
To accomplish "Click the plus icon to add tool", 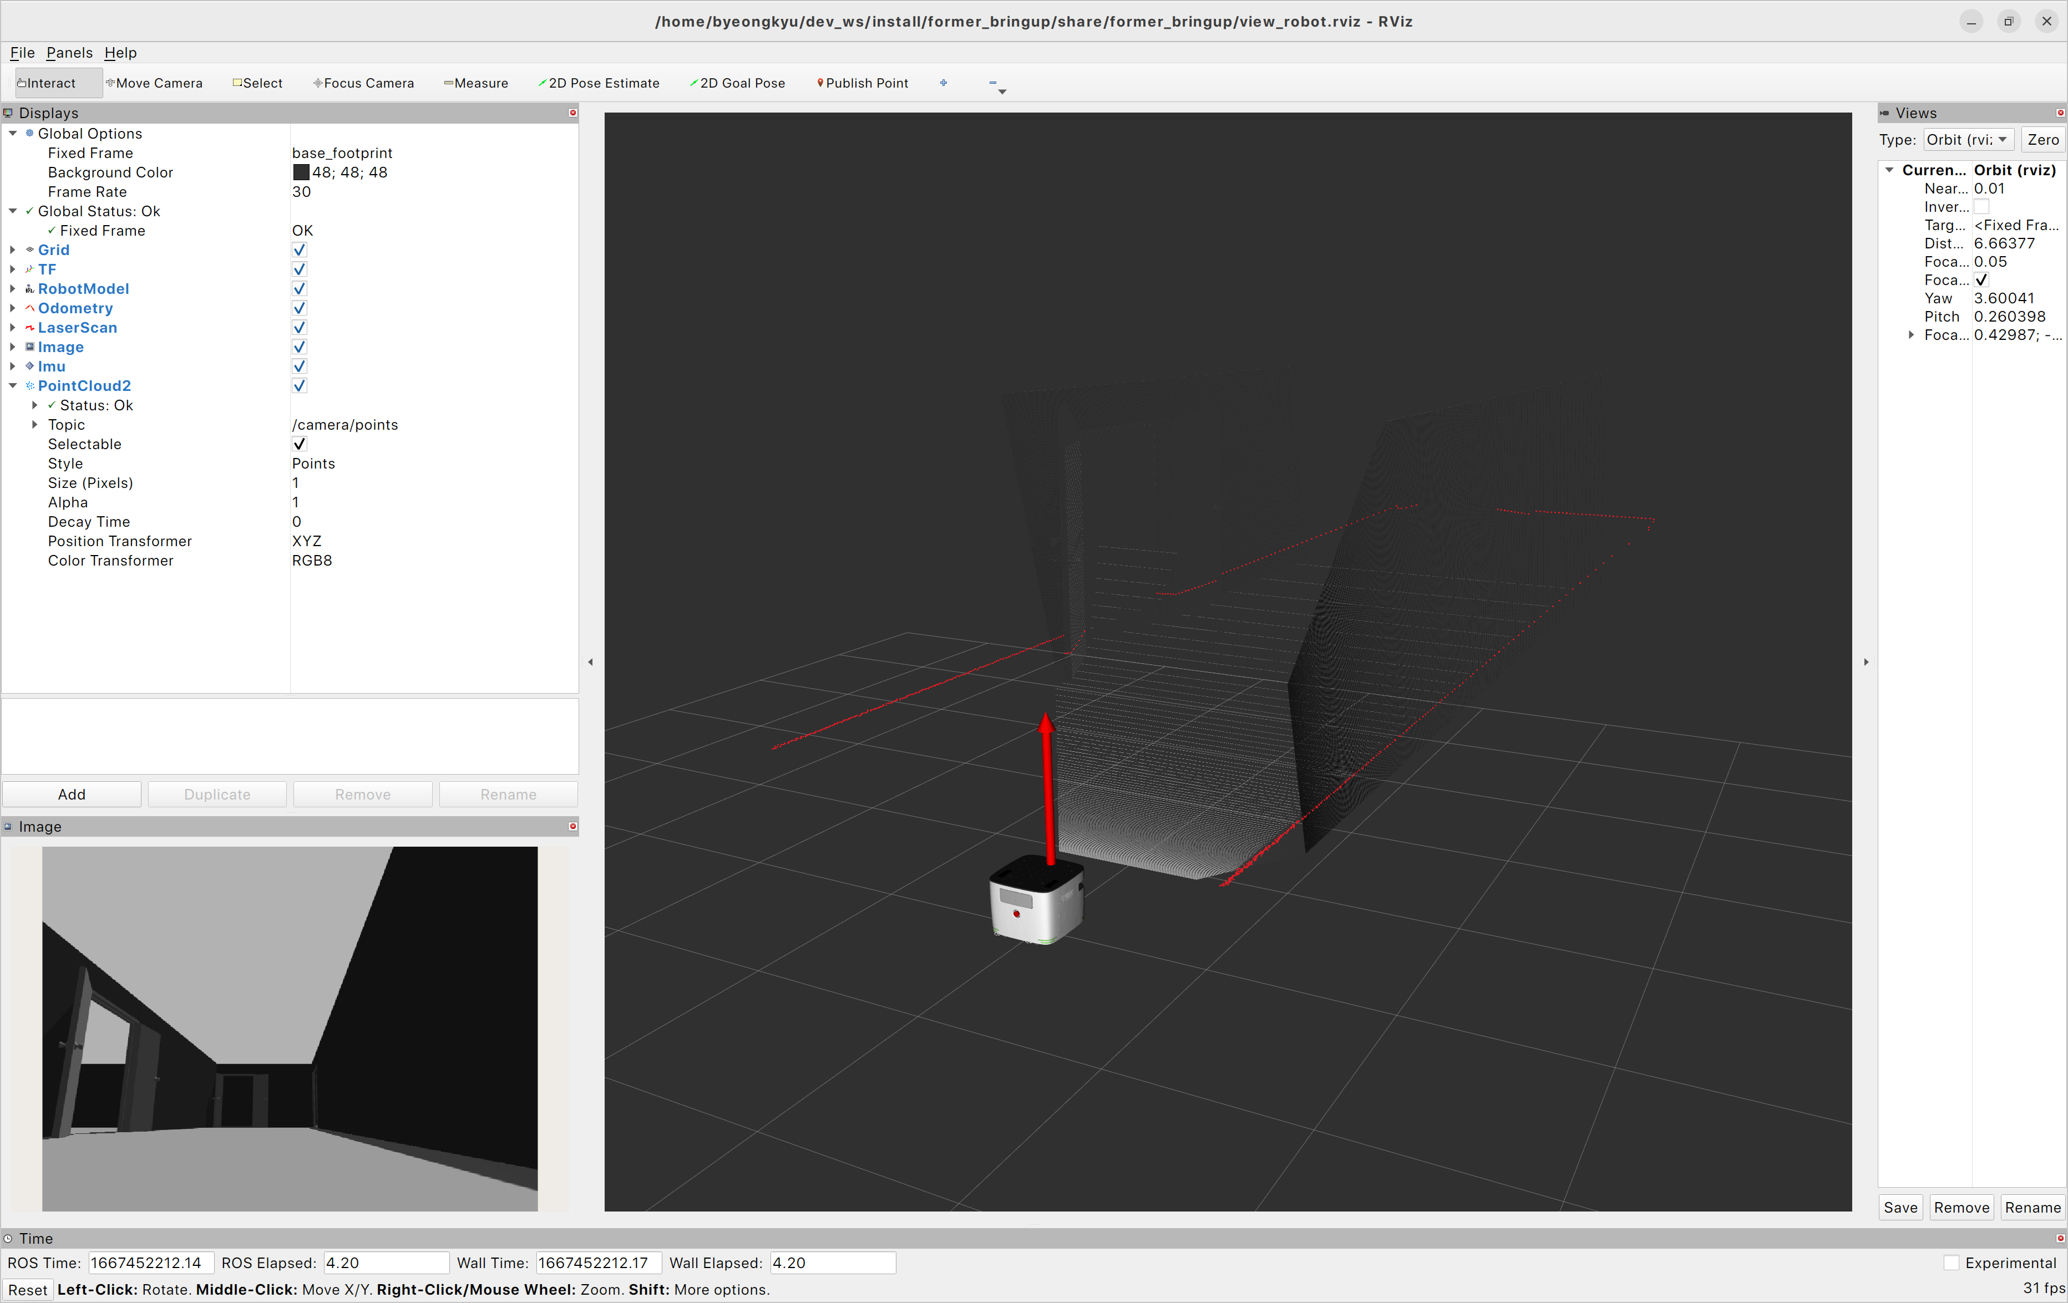I will [943, 83].
